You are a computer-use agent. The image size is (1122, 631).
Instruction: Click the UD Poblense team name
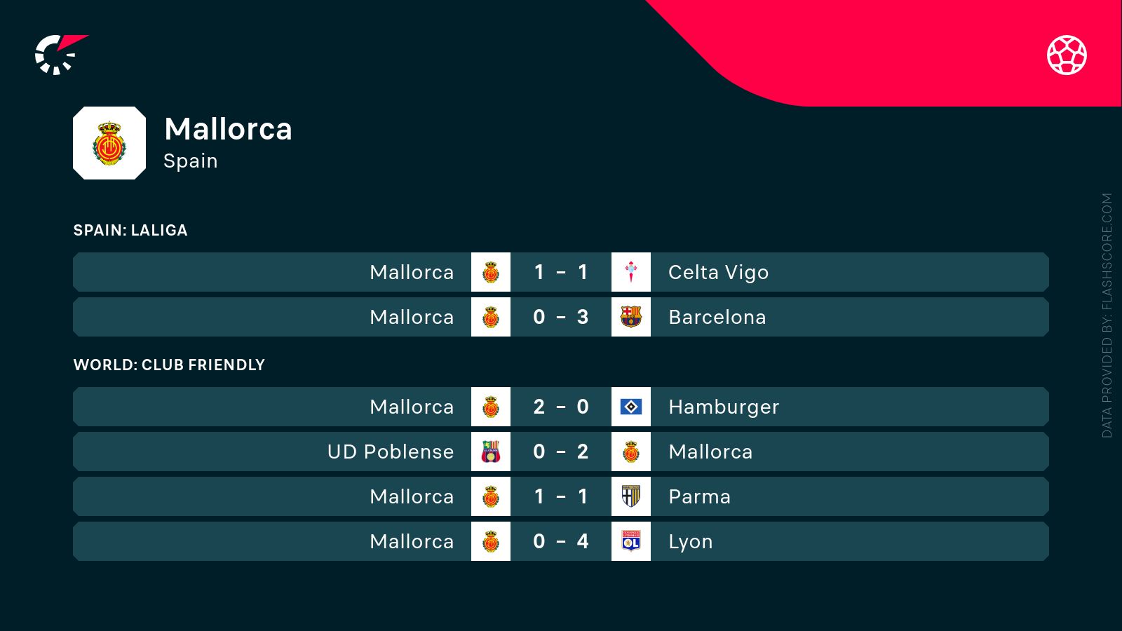[391, 452]
